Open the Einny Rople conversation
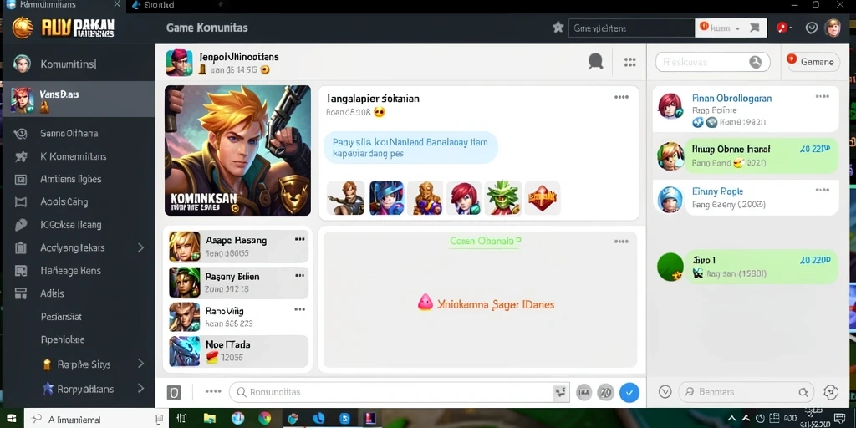 tap(746, 198)
